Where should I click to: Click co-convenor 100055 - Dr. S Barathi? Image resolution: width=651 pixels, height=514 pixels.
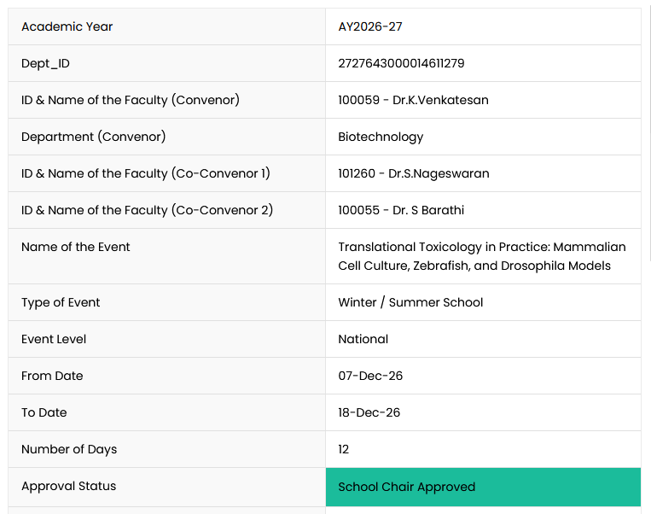[x=401, y=210]
